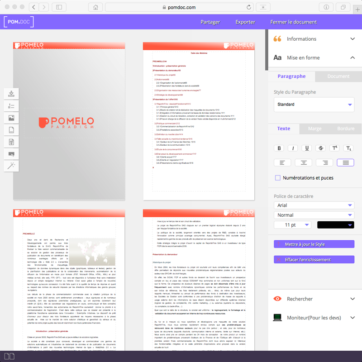Click Fermer le document
The height and width of the screenshot is (362, 362).
pyautogui.click(x=293, y=22)
